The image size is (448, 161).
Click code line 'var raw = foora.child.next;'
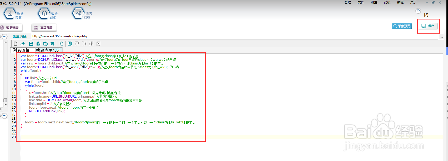(x=92, y=63)
